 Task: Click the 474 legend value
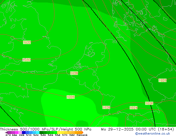point(8,135)
